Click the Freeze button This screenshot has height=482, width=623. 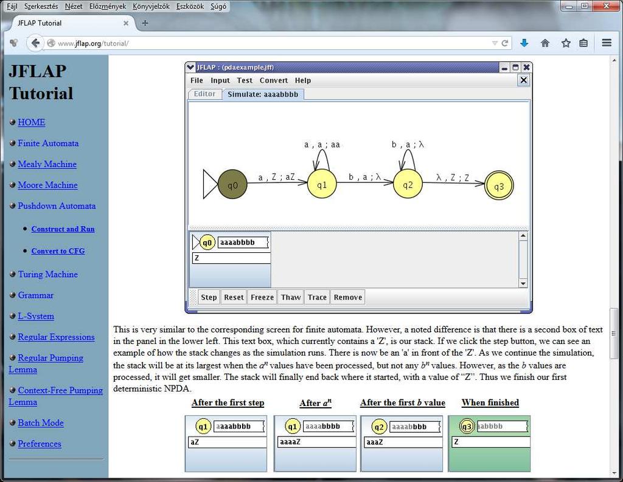tap(262, 297)
